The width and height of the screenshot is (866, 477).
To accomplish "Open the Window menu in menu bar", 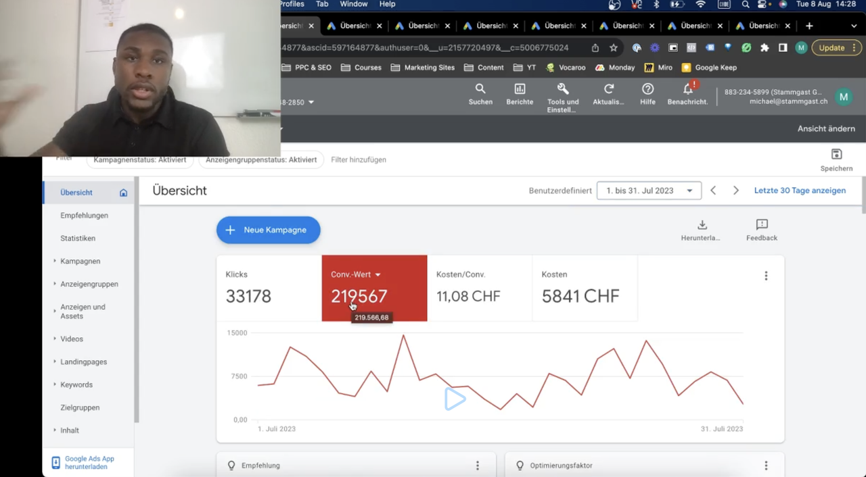I will pos(354,4).
